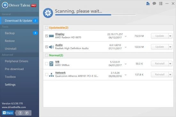Open the arrow beside Audio Update button
The image size is (176, 117).
pyautogui.click(x=170, y=47)
